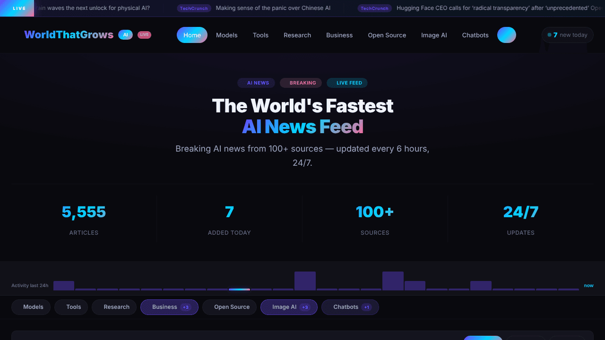This screenshot has height=340, width=605.
Task: Open Image AI in the top navigation
Action: click(434, 35)
